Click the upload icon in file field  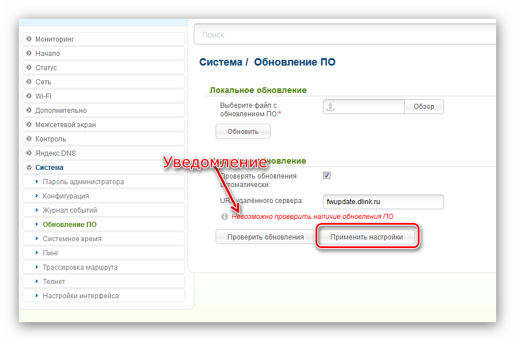coord(330,107)
